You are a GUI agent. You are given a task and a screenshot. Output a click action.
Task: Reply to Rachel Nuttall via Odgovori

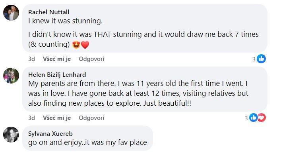point(91,59)
